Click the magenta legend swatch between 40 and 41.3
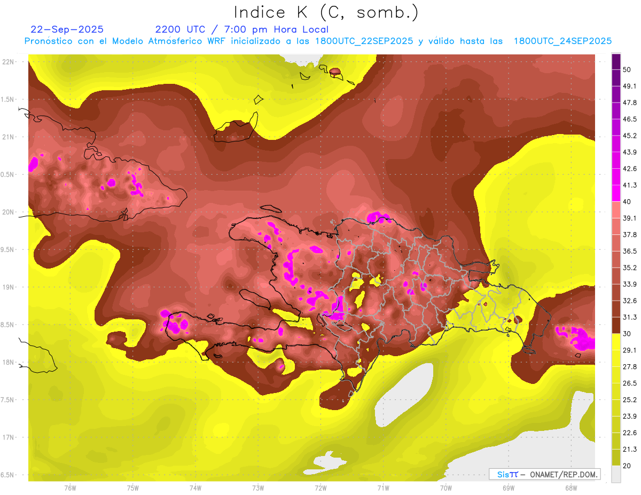 [616, 193]
